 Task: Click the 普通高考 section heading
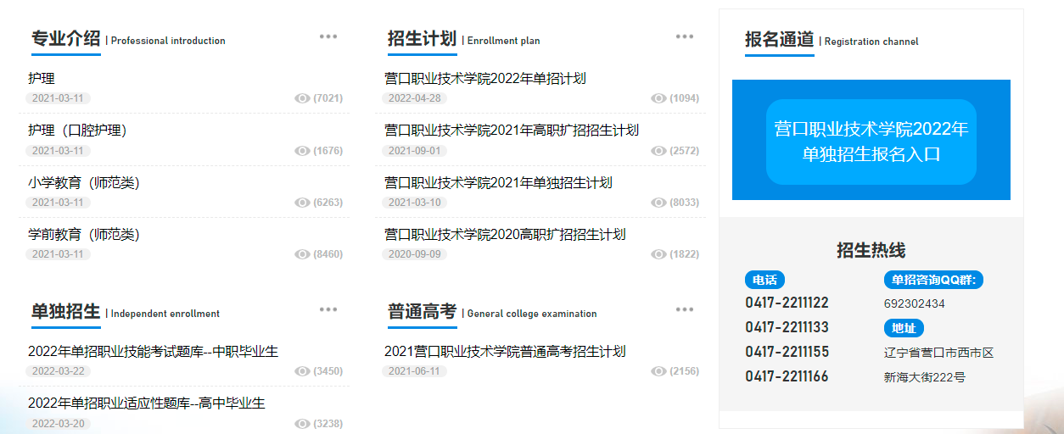[423, 312]
